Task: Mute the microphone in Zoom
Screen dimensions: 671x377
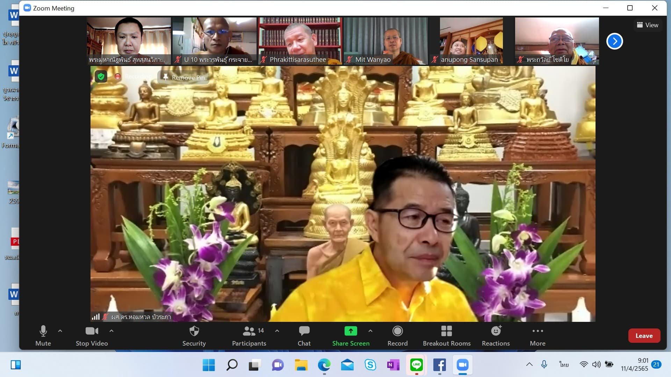Action: [43, 336]
